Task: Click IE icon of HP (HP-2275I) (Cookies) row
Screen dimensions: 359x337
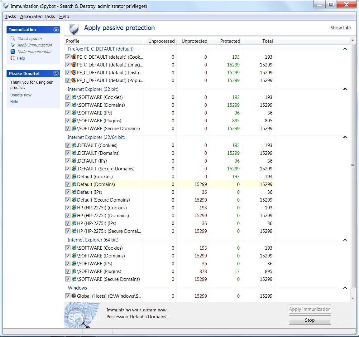Action: [x=74, y=208]
